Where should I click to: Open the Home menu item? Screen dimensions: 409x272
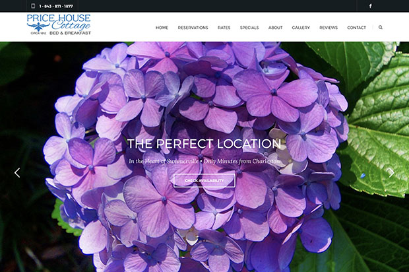point(162,28)
